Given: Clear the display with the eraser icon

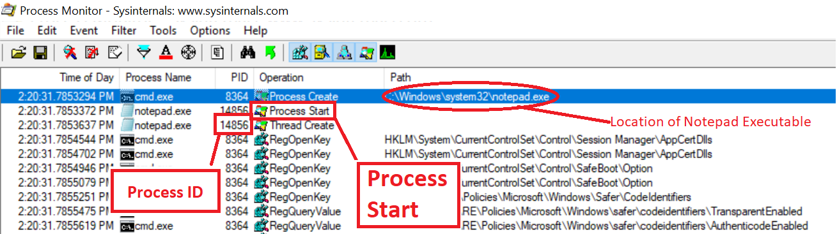Looking at the screenshot, I should click(114, 52).
